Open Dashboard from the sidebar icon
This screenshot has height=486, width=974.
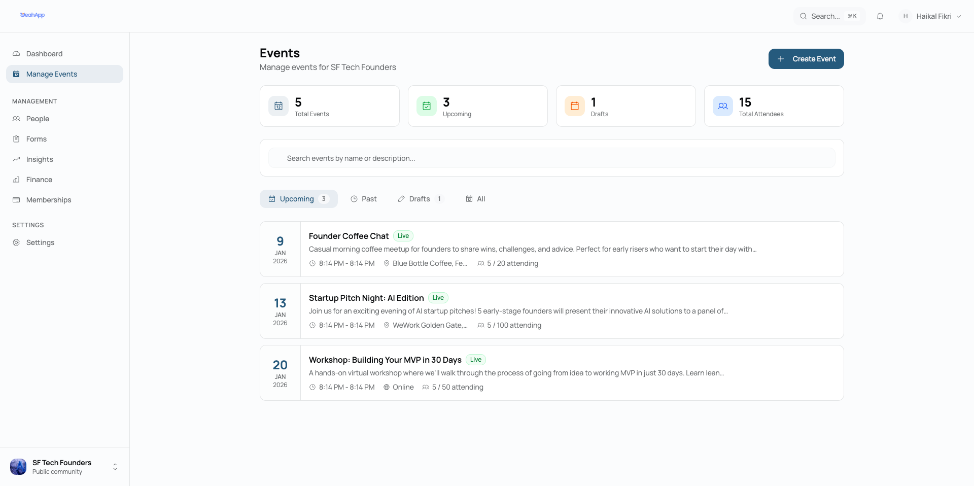[16, 54]
